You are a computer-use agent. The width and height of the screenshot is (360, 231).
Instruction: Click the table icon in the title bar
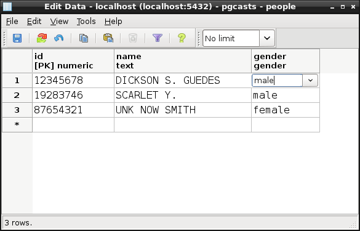pos(7,7)
